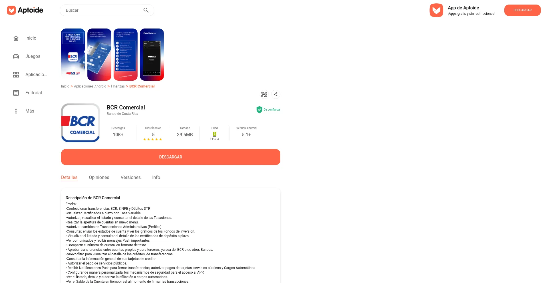The height and width of the screenshot is (283, 548).
Task: Open the Modo Nocturno screenshot thumbnail
Action: coord(152,55)
